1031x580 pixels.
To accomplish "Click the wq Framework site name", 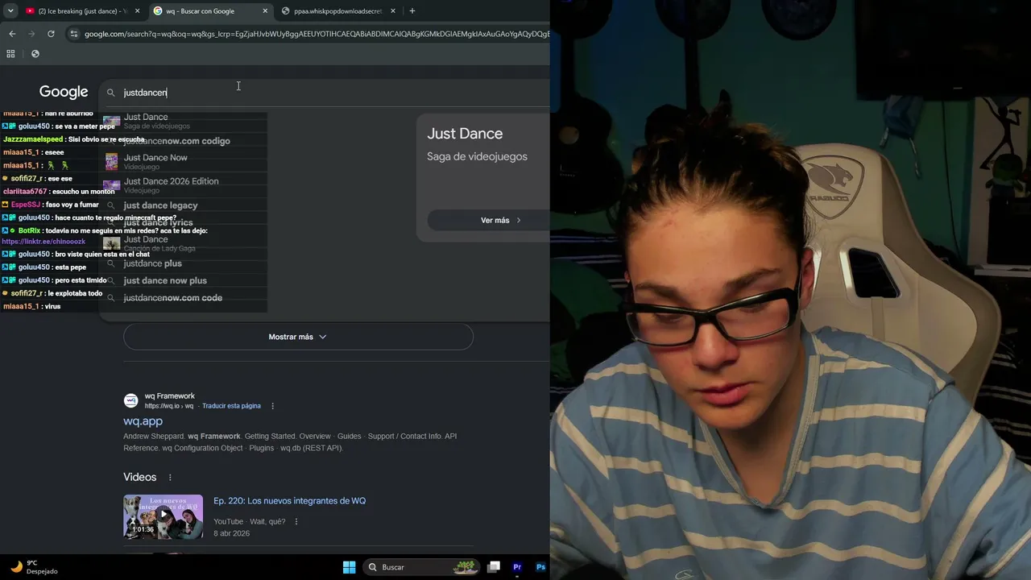I will pos(170,396).
